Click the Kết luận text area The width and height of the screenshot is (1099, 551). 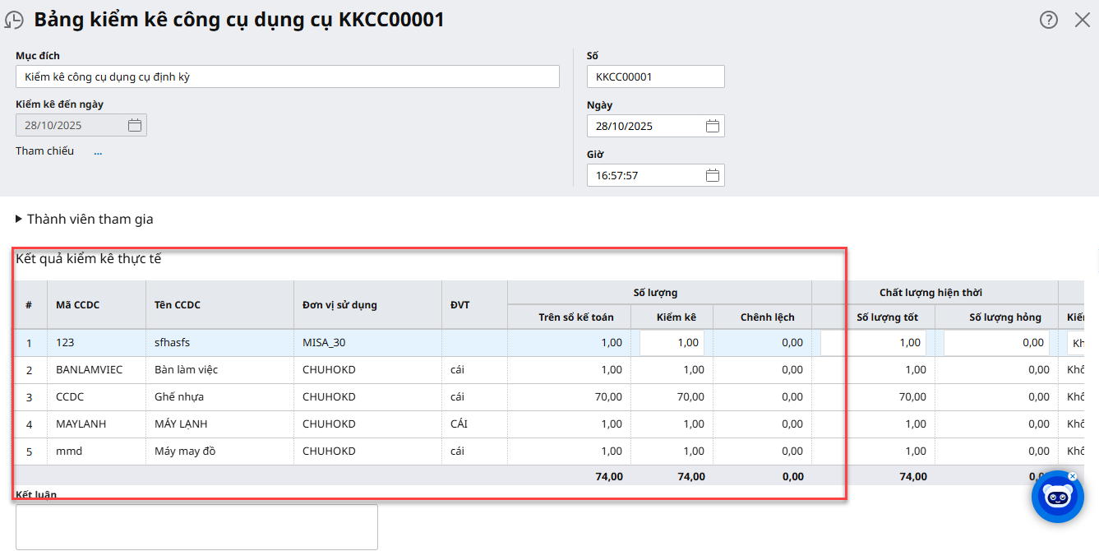(x=196, y=526)
